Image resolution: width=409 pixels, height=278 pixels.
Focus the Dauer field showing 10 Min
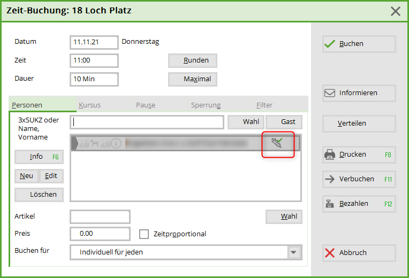(x=94, y=79)
